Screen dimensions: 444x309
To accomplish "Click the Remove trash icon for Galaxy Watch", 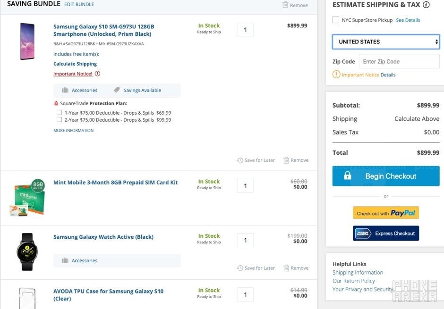I will pos(286,268).
